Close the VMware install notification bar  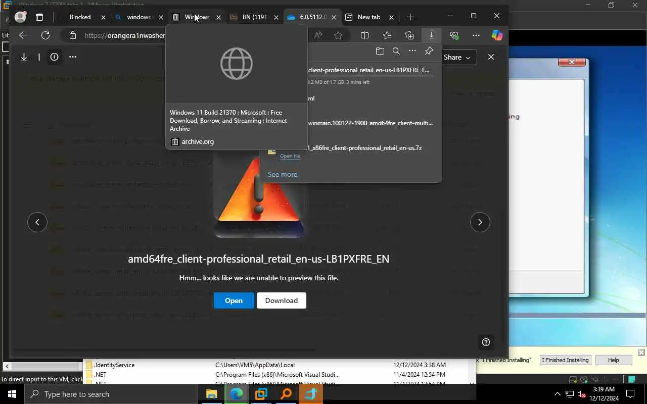(641, 352)
